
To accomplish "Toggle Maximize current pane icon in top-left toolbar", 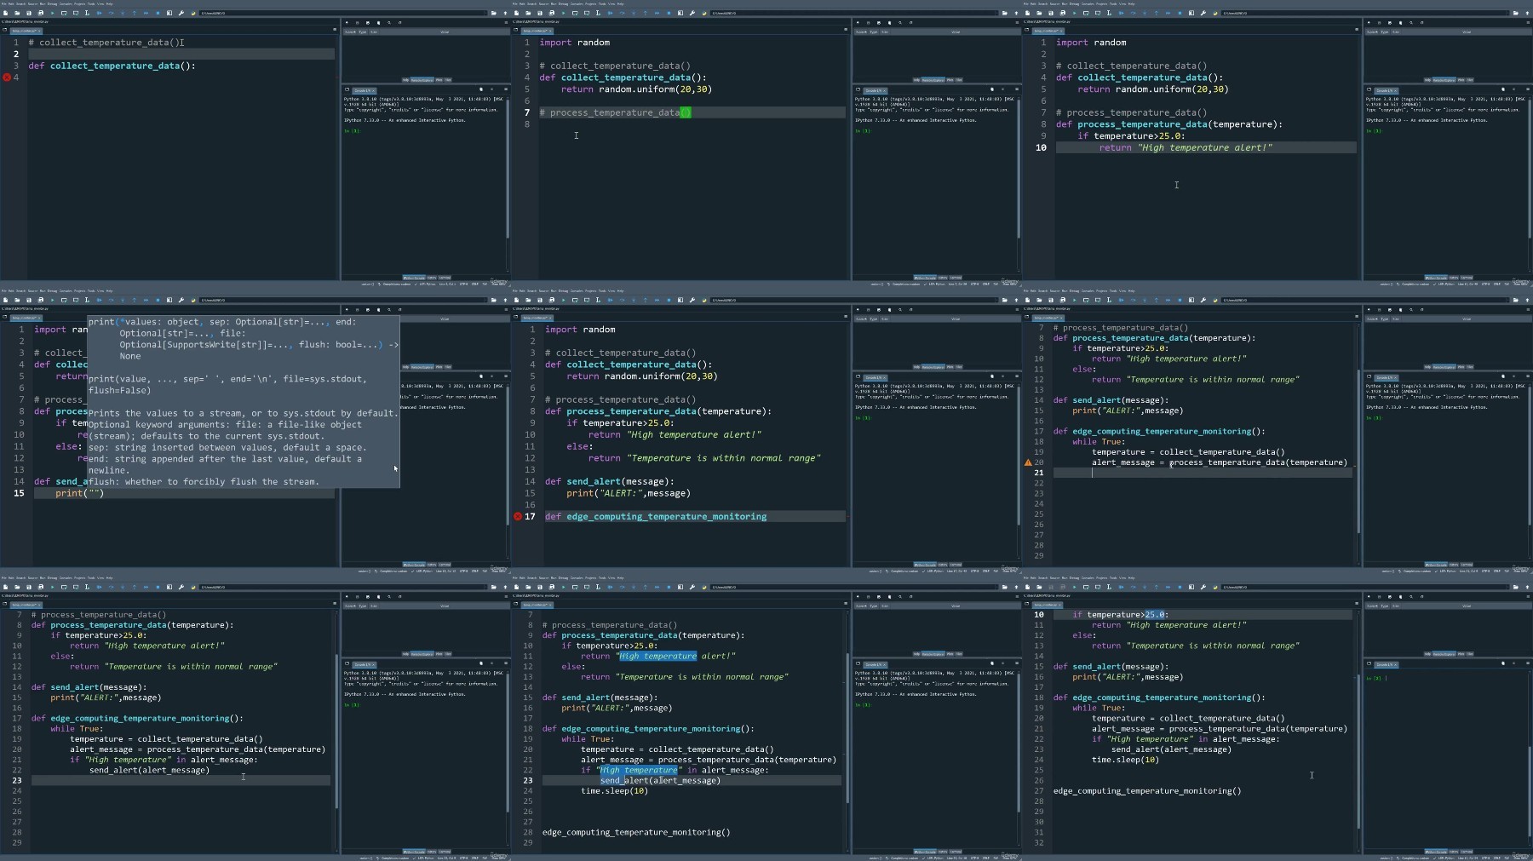I will coord(169,13).
